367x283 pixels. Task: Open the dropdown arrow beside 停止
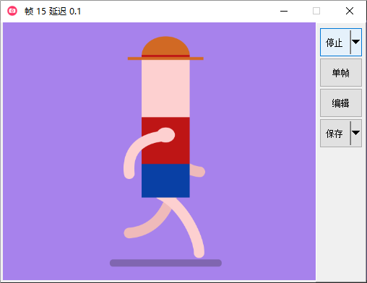pyautogui.click(x=356, y=42)
